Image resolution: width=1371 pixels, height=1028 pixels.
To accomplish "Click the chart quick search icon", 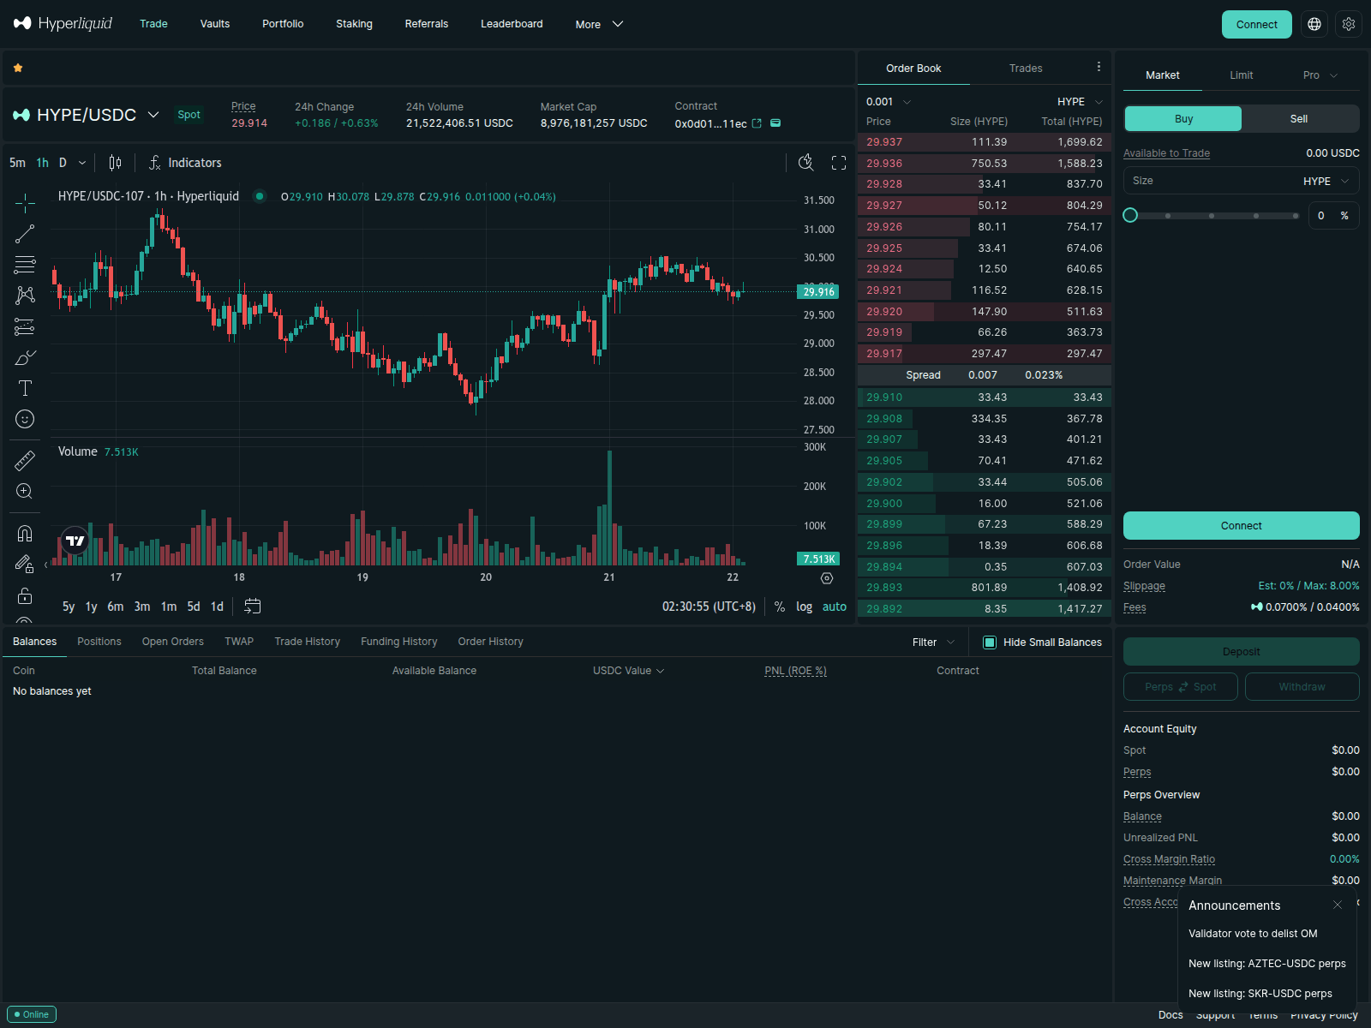I will coord(806,163).
